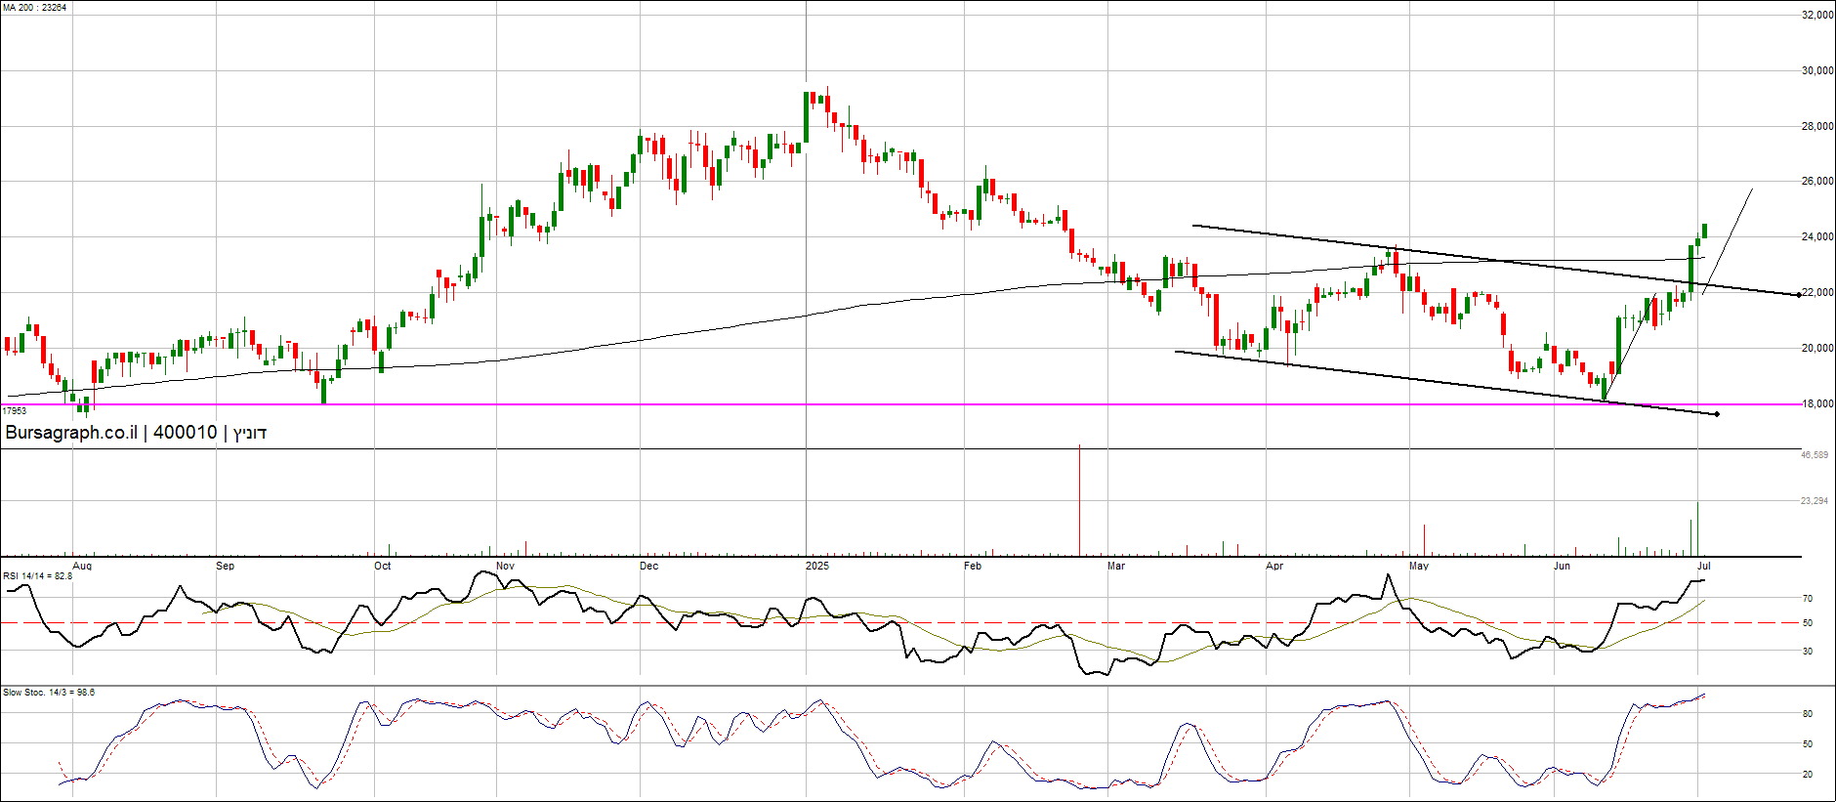This screenshot has width=1836, height=802.
Task: Select upper channel trendline right endpoint handle
Action: [x=1799, y=295]
